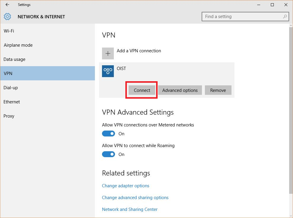Click the back arrow icon

point(7,5)
